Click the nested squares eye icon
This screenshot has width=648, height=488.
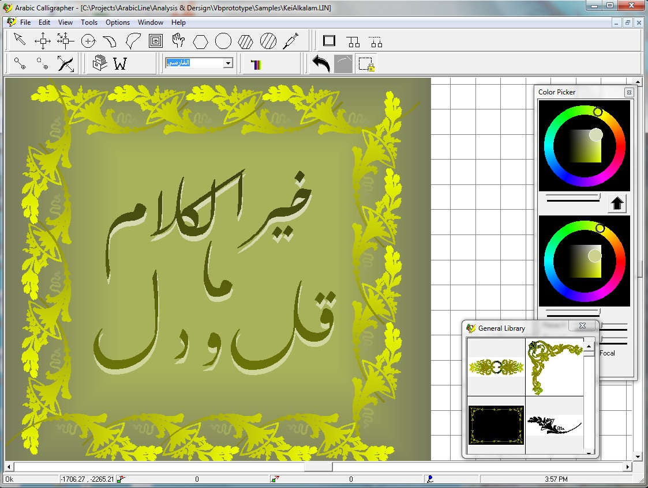pyautogui.click(x=155, y=41)
